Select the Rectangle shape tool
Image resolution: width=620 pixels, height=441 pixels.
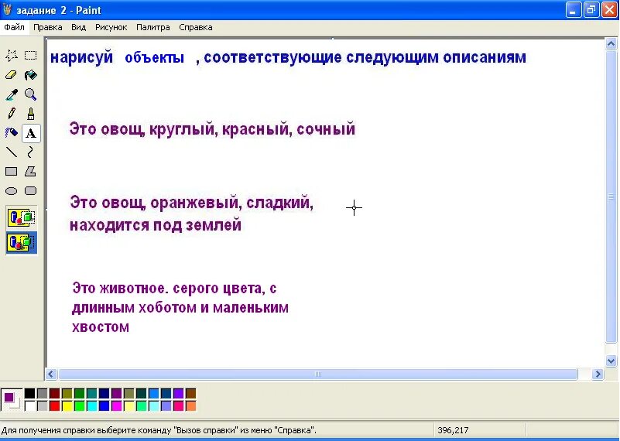[x=12, y=172]
